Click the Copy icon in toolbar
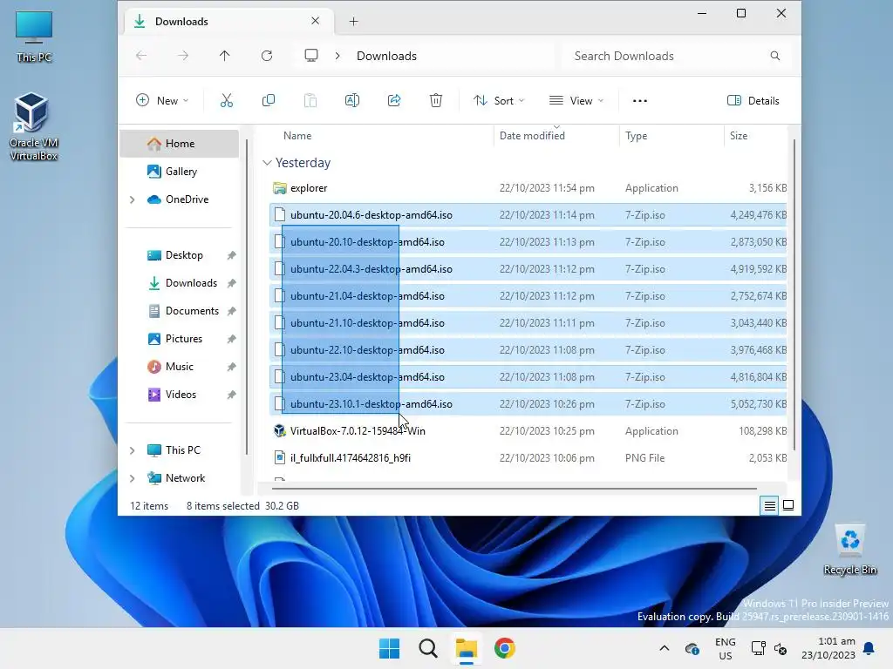 (x=269, y=101)
